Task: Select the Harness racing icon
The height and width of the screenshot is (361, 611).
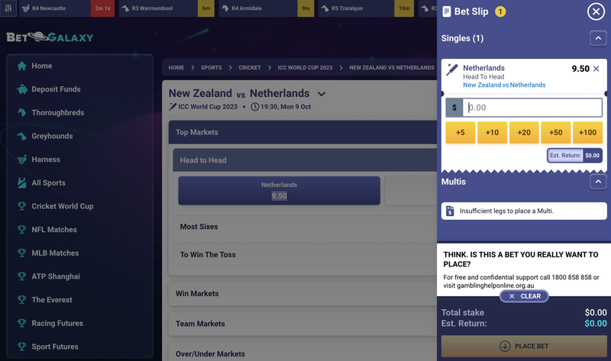Action: point(21,160)
